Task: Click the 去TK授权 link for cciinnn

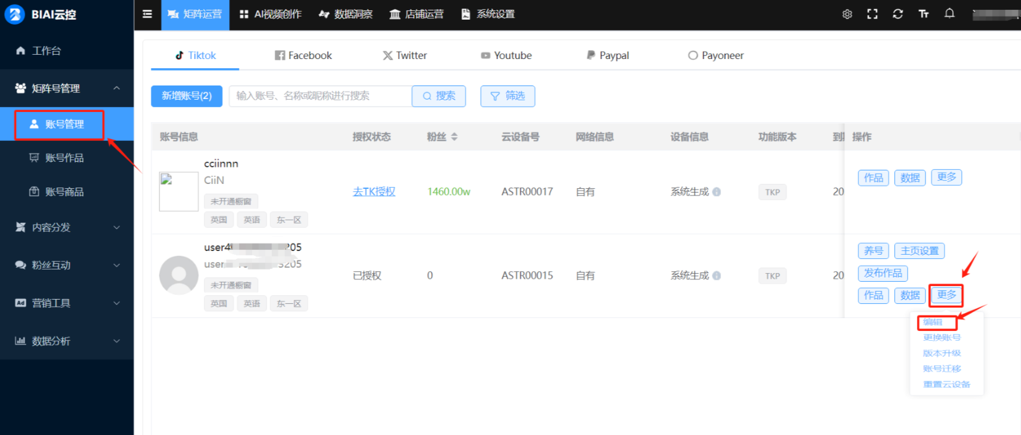Action: pos(374,192)
